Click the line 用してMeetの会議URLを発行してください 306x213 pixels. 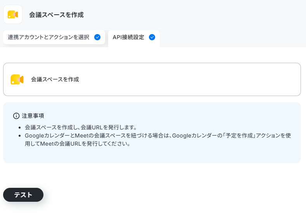point(77,144)
